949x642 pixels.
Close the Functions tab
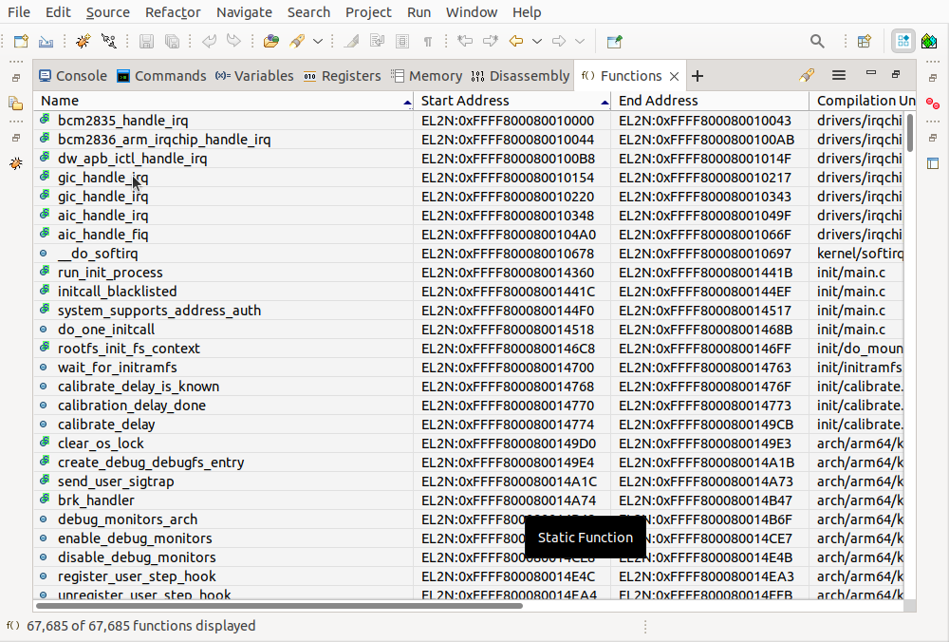675,76
